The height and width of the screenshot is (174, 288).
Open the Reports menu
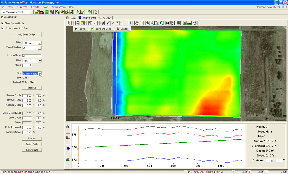point(35,7)
